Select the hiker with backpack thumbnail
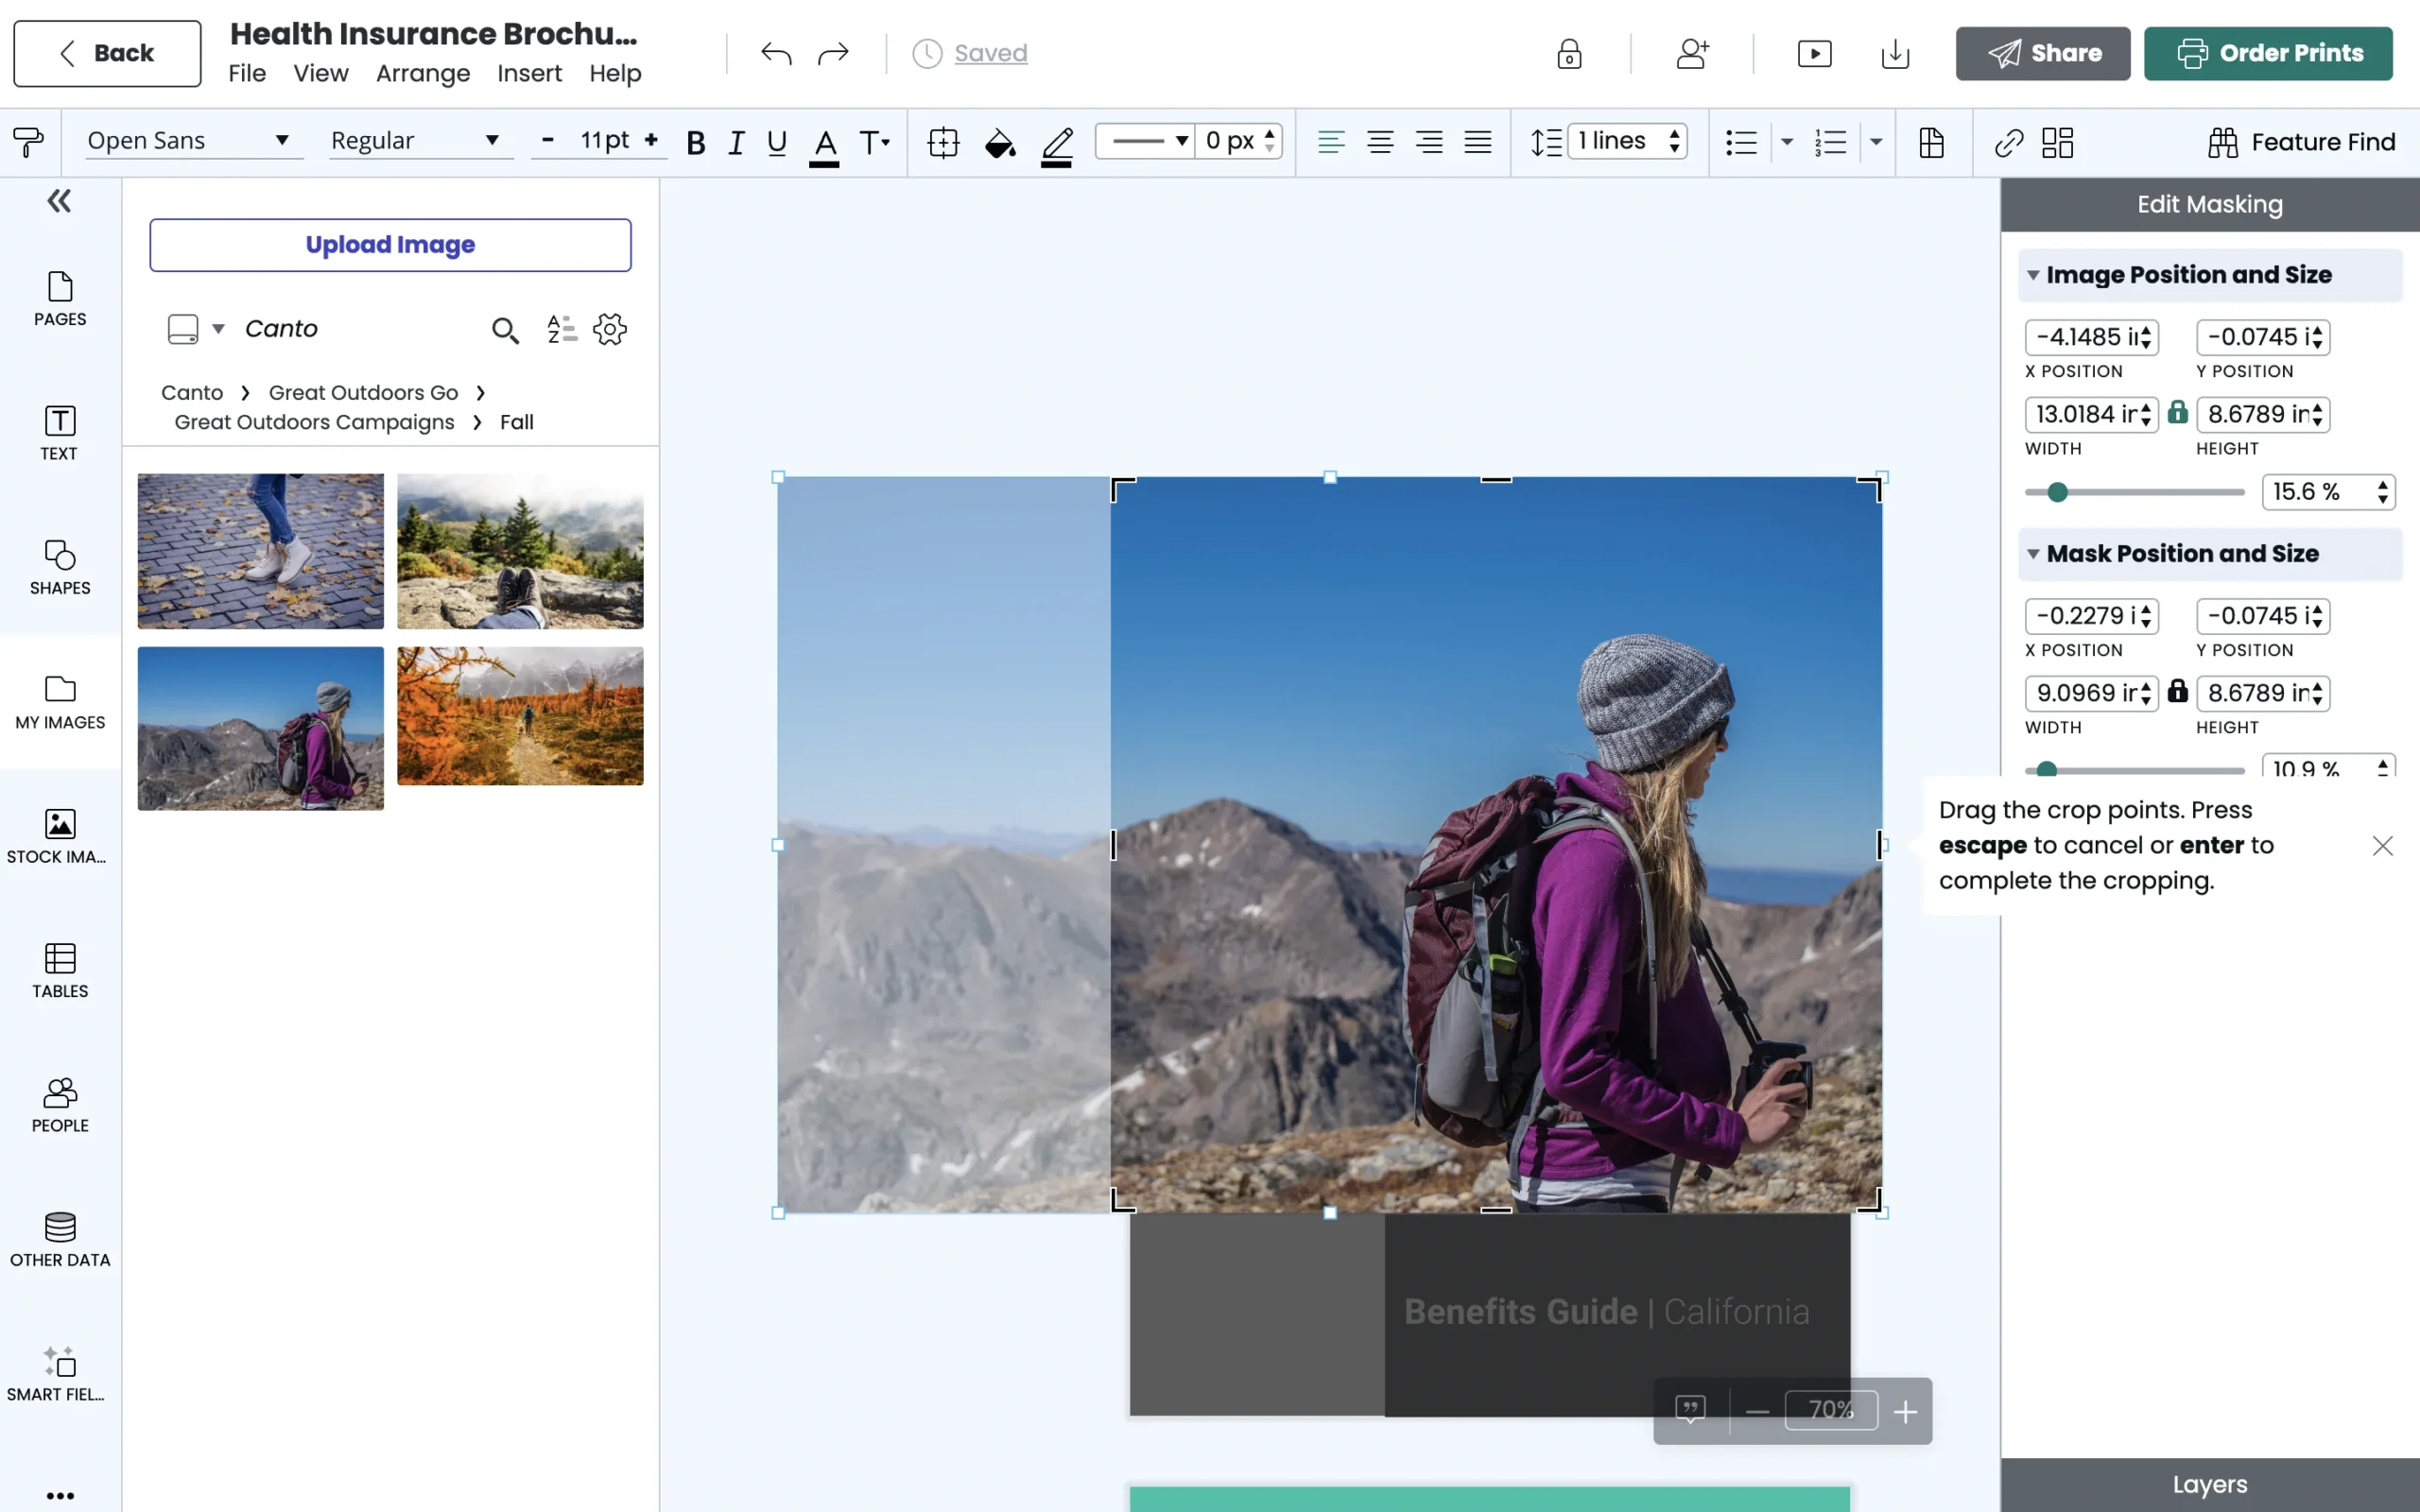The width and height of the screenshot is (2420, 1512). click(x=260, y=728)
